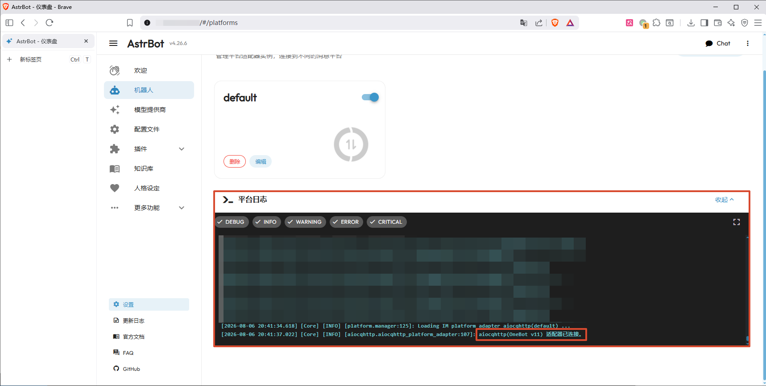Click the default platform's adapter logo
This screenshot has width=766, height=386.
[x=351, y=144]
